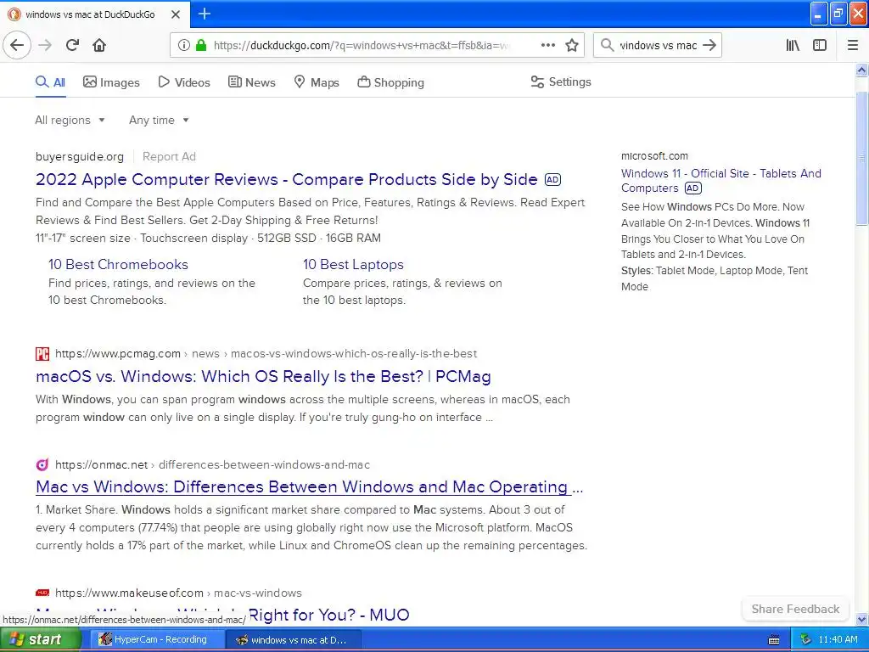869x652 pixels.
Task: Open 2022 Apple Computer Reviews ad link
Action: (287, 180)
